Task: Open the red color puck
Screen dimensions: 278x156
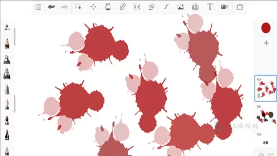Action: tap(266, 28)
